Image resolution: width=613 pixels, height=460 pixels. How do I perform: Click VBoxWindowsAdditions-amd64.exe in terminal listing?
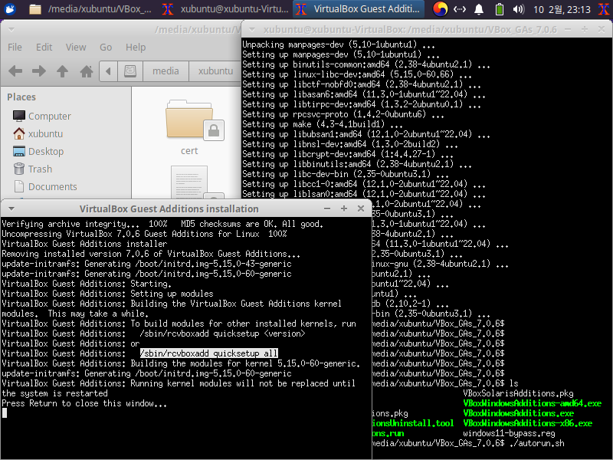(532, 403)
